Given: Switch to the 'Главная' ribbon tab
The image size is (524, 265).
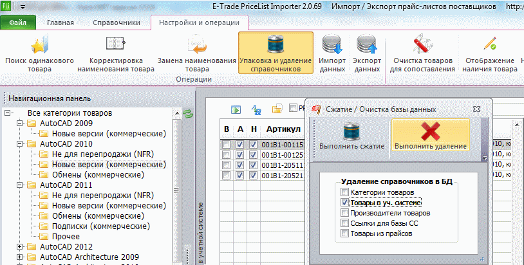Looking at the screenshot, I should (61, 23).
